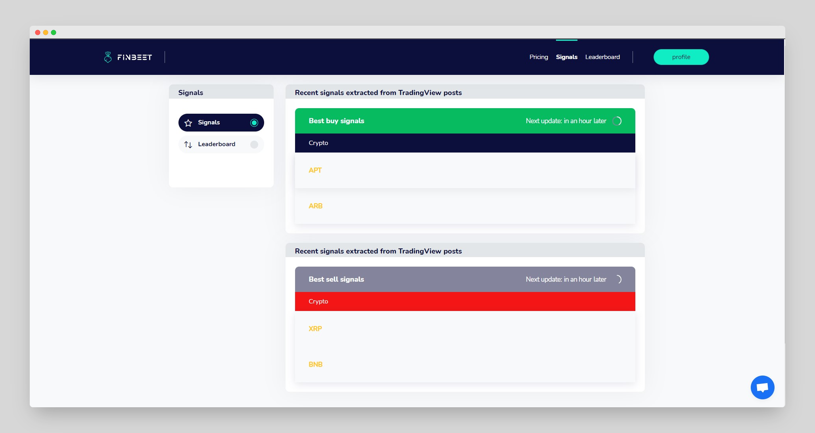Click the Signals tab in top navigation

point(566,57)
